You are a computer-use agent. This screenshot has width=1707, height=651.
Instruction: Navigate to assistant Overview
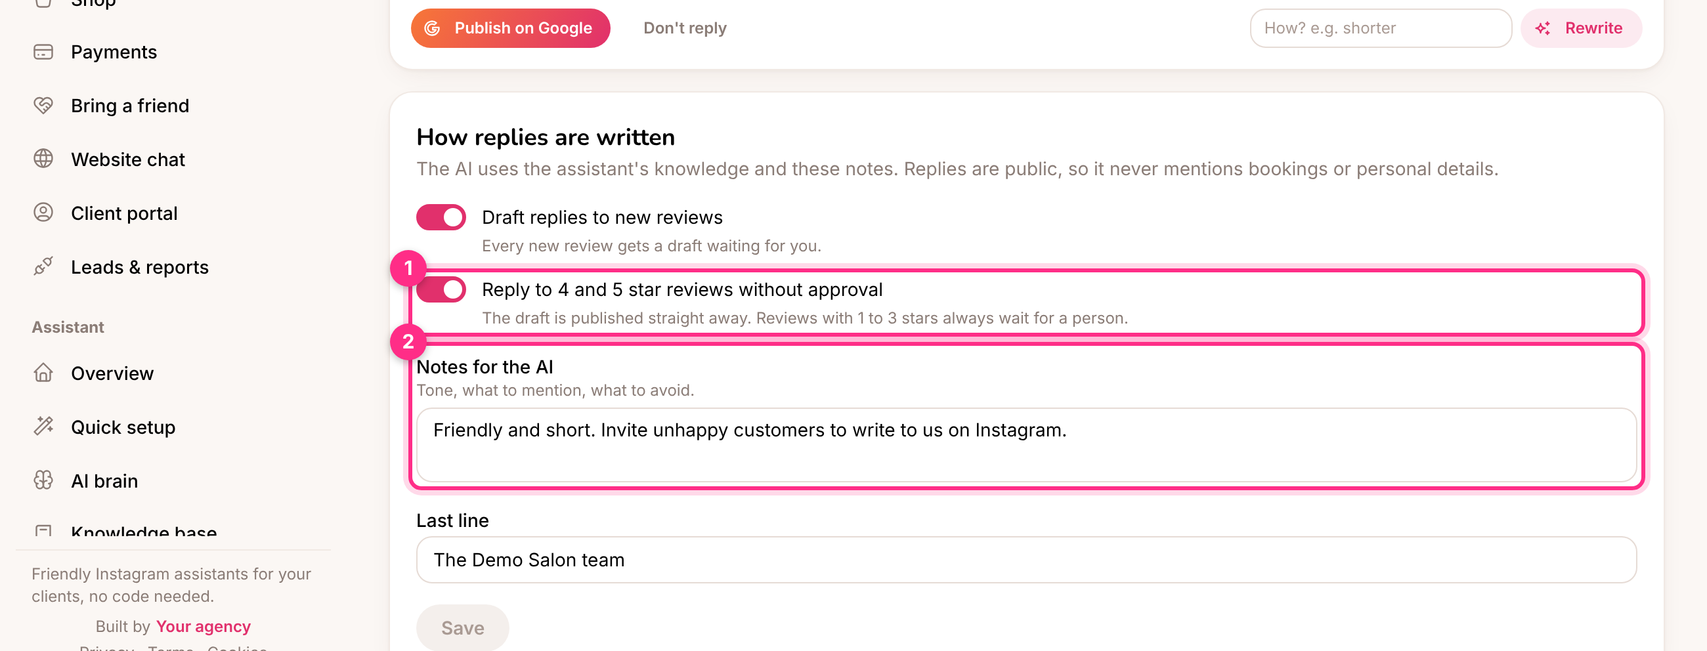point(112,373)
